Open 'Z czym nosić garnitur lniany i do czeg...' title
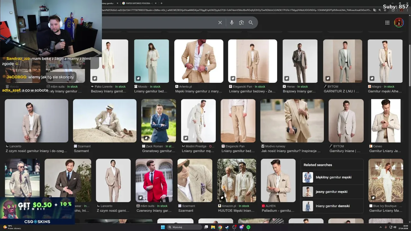Screen dimensions: 411x231 pyautogui.click(x=36, y=151)
